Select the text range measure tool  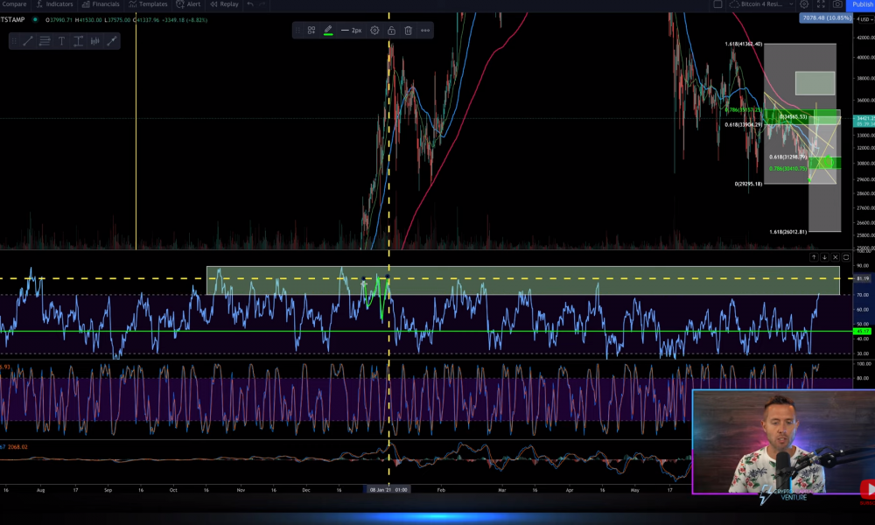coord(78,41)
